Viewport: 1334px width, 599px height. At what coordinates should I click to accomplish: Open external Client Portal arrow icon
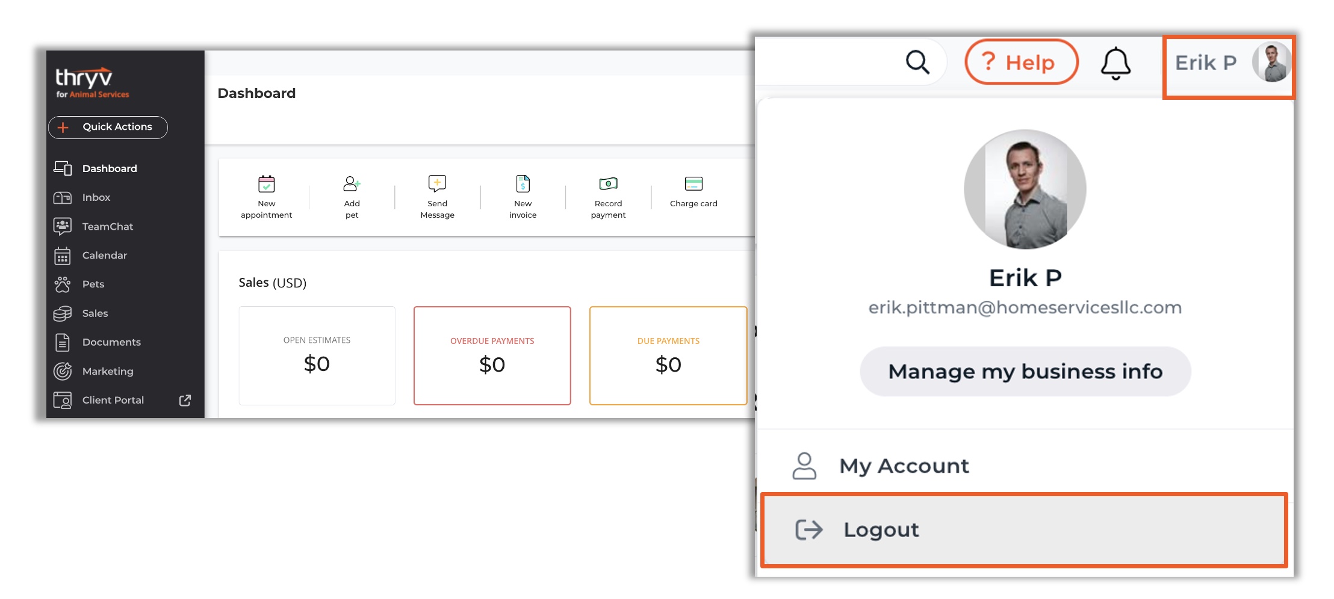(x=185, y=400)
